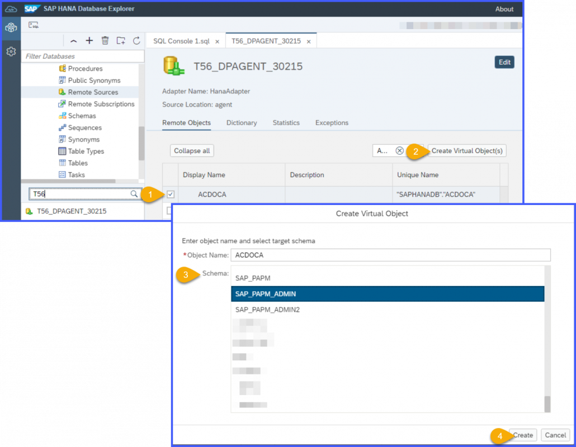
Task: Select SAP_PAPM schema option
Action: tap(388, 278)
